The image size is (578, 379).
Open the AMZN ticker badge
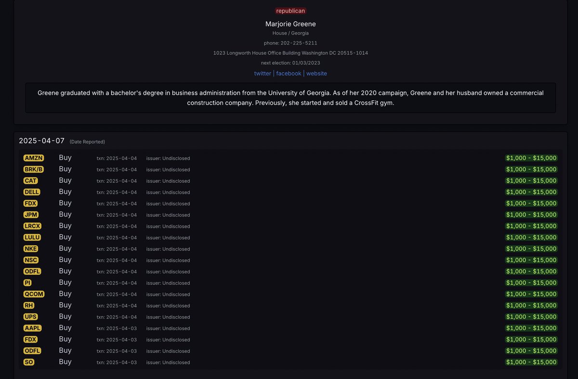point(34,158)
